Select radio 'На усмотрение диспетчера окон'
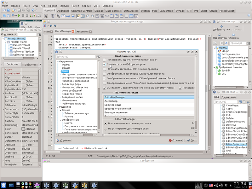The image size is (252, 189). 106,129
